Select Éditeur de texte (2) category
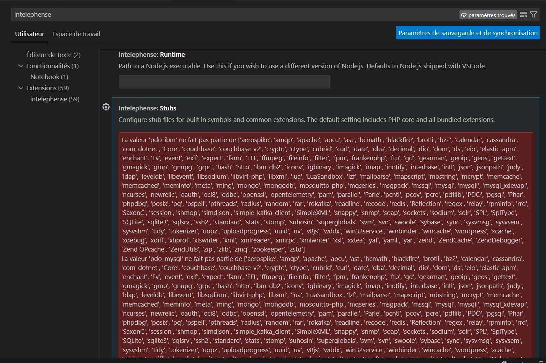 (53, 55)
